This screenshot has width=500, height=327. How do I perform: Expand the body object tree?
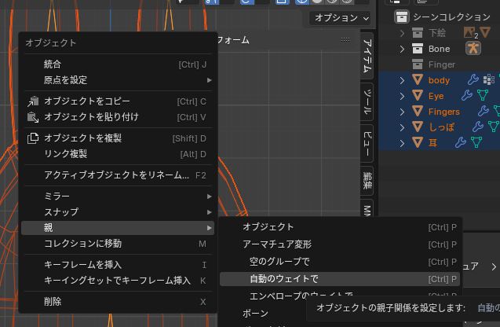402,80
